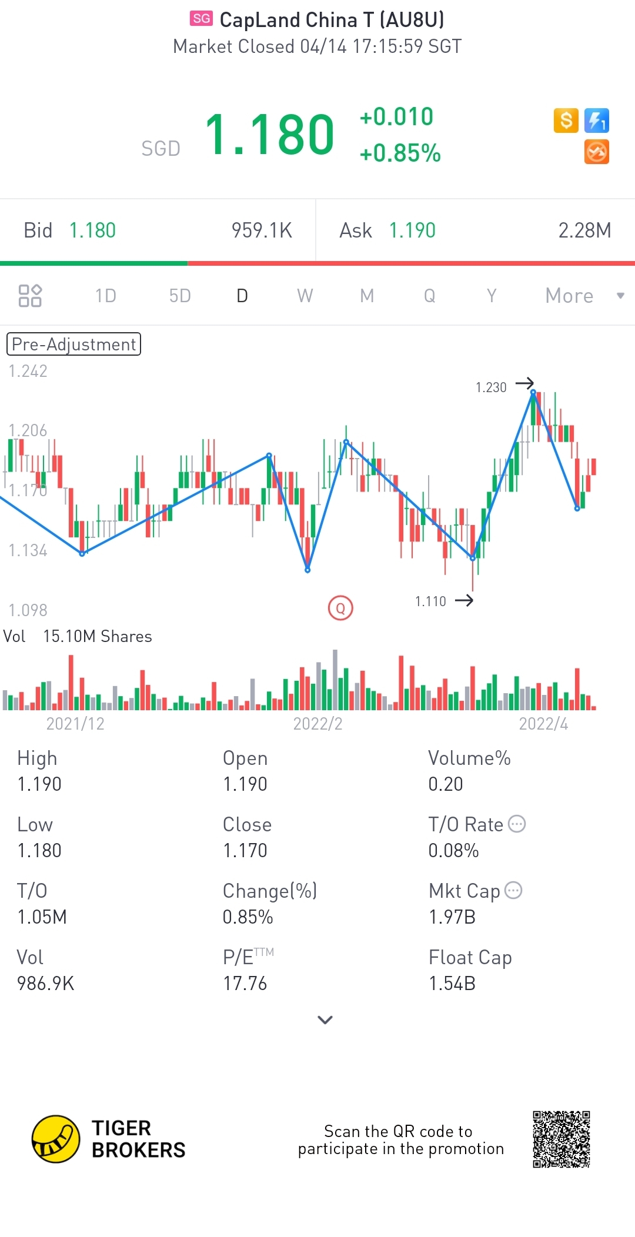The width and height of the screenshot is (635, 1237).
Task: Switch to the 5D chart tab
Action: [x=180, y=296]
